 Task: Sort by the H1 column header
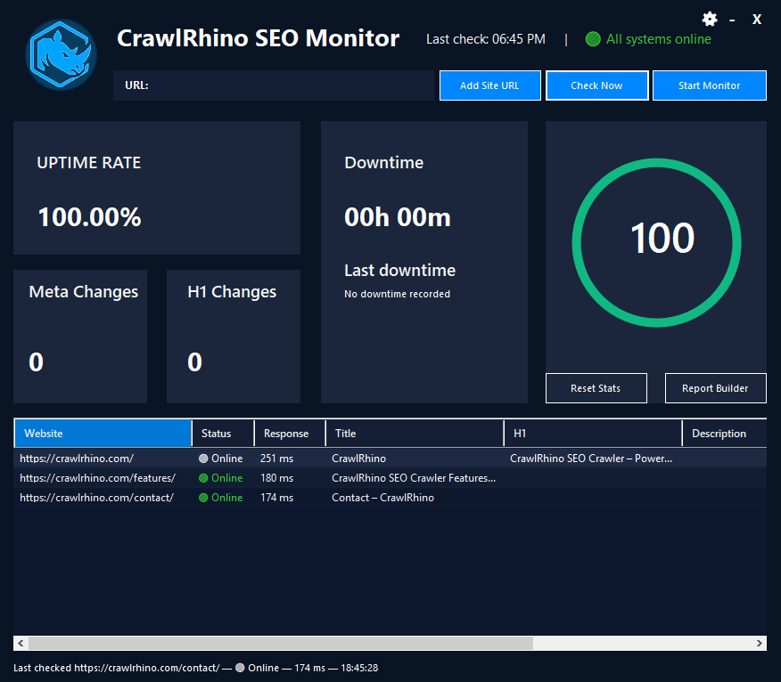point(593,434)
